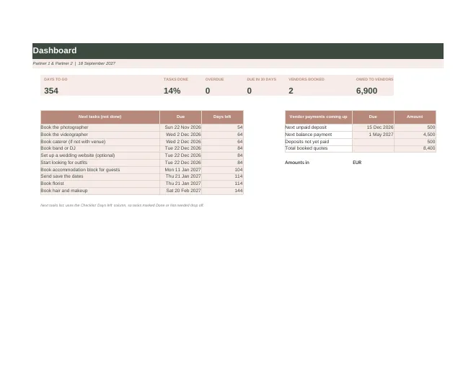Select Start looking for outfits cell
476x367 pixels.
tap(100, 163)
